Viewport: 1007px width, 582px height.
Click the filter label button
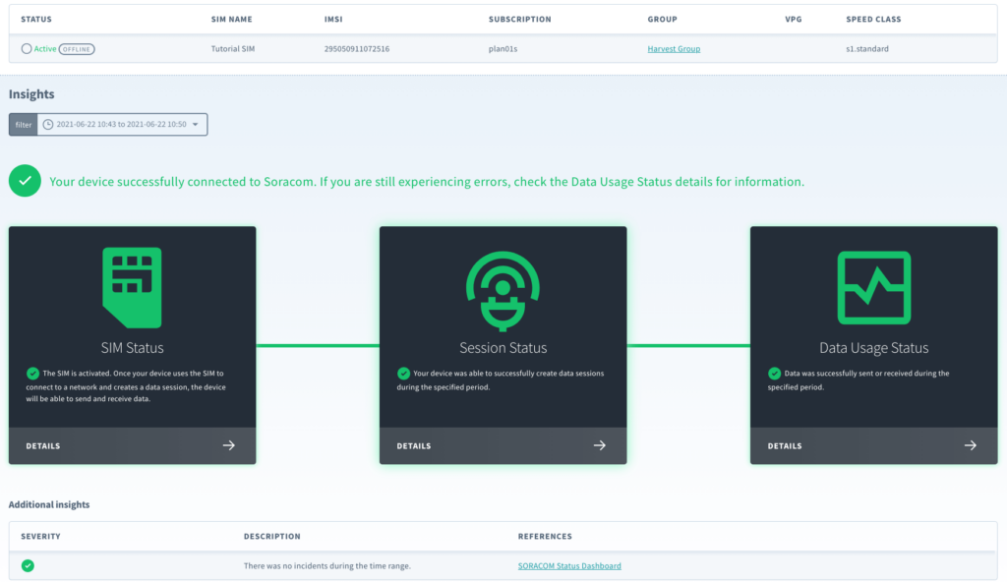click(x=23, y=125)
